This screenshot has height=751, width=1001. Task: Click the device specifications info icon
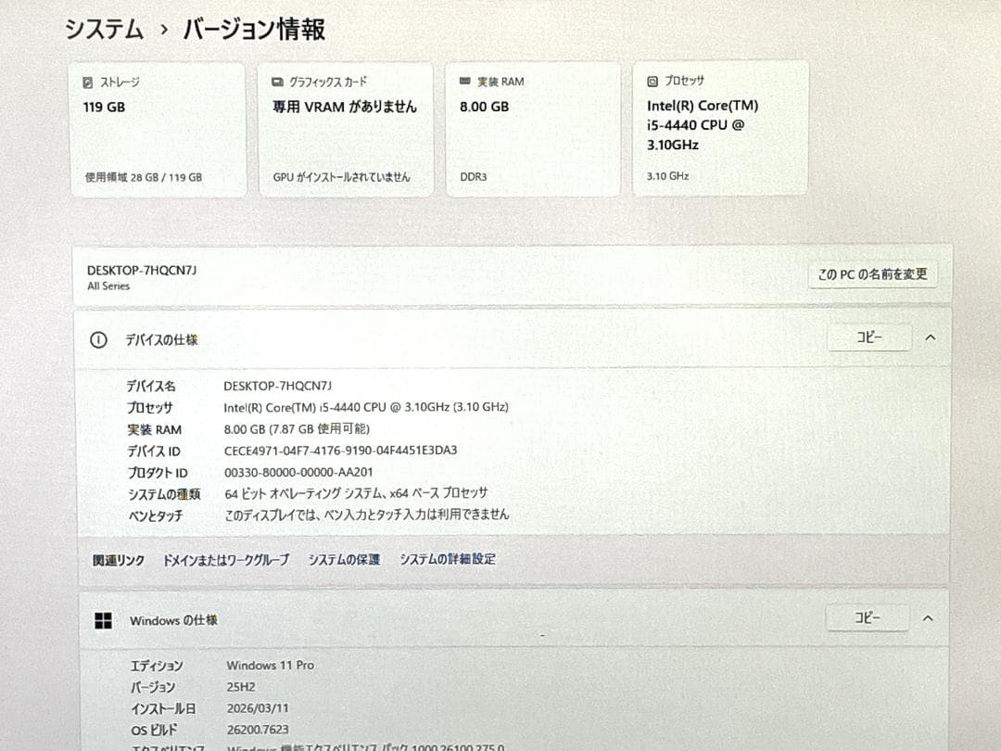click(98, 339)
